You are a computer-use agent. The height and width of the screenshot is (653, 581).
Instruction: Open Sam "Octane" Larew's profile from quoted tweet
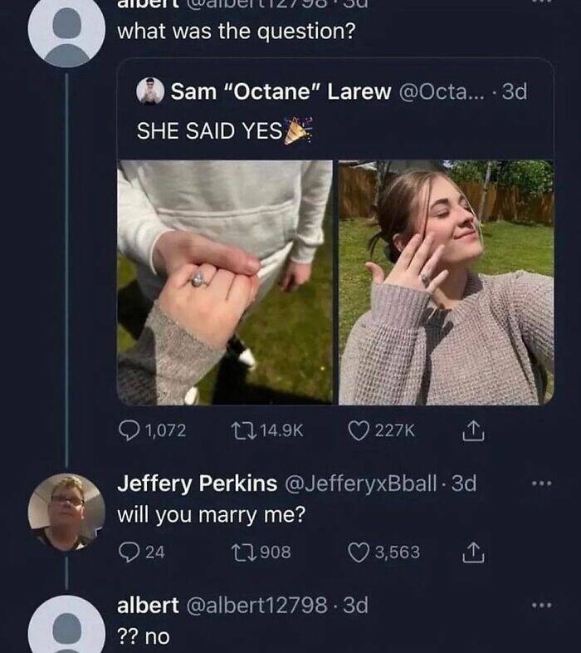[281, 91]
